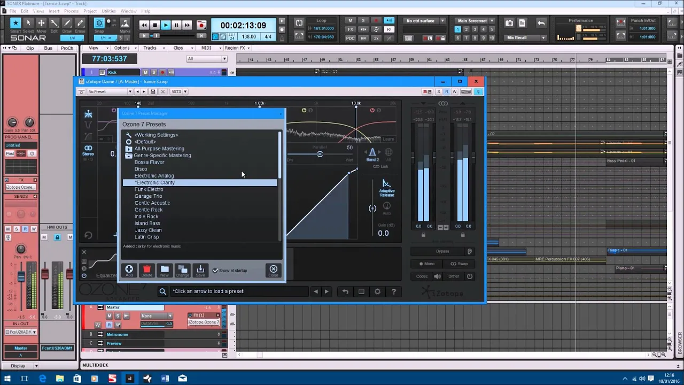Collapse Genre-Specific Mastering folder
The image size is (684, 385).
tap(129, 156)
